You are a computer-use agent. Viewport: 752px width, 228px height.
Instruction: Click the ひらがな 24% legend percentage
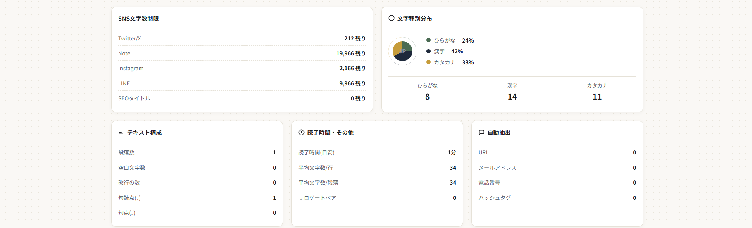pos(468,40)
